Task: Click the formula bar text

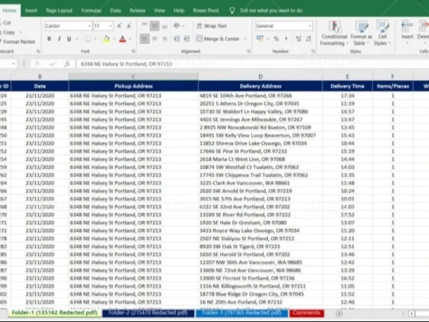Action: (127, 64)
